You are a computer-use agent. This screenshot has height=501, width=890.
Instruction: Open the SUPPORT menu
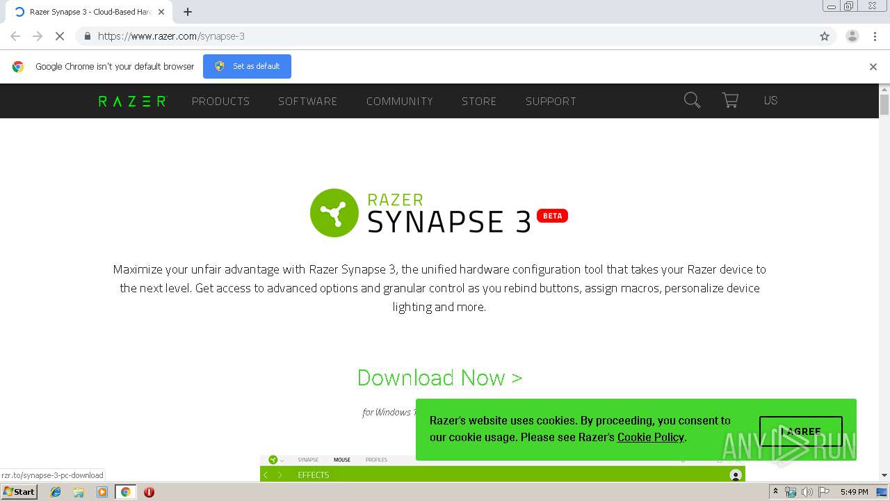point(551,102)
